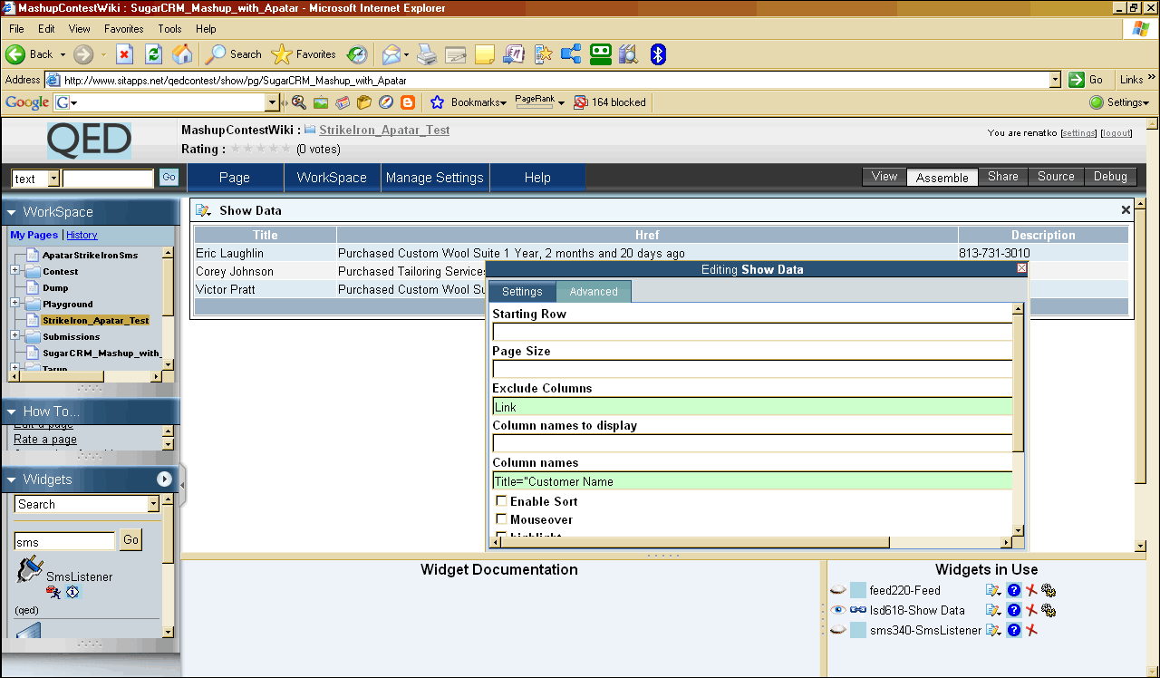Screen dimensions: 1160x678
Task: Open help for feed220-Feed widget
Action: [x=1014, y=590]
